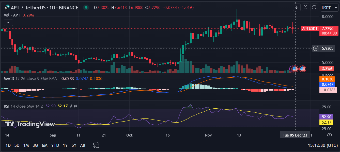Select the 5D time range

click(17, 145)
